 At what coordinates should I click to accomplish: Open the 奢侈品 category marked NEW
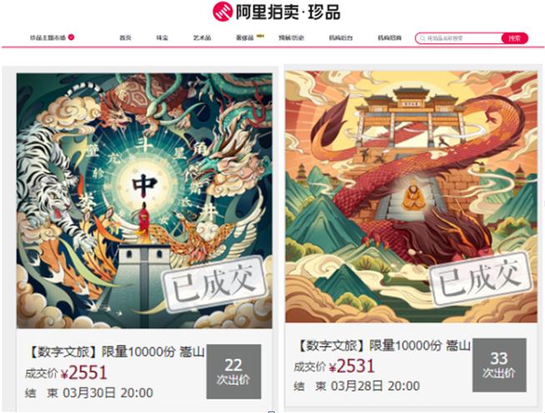(245, 37)
